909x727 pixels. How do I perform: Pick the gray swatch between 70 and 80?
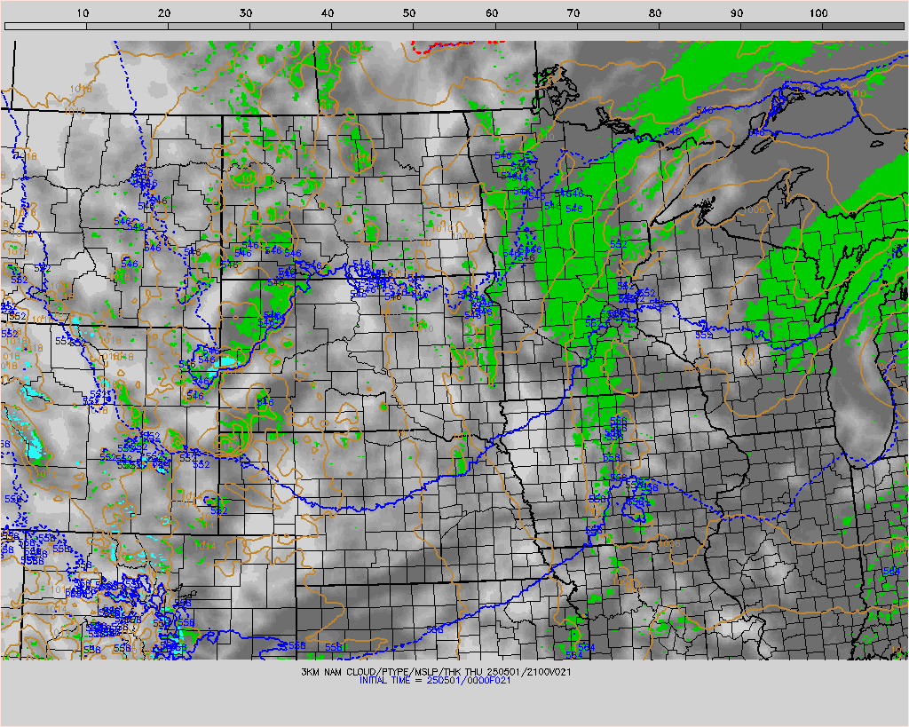coord(618,26)
